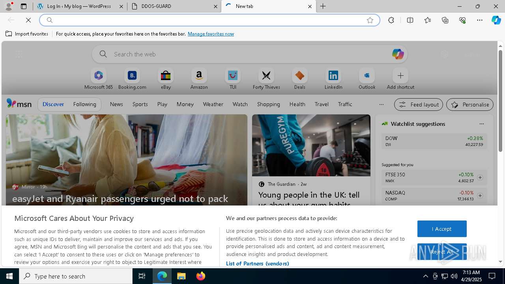Open Watch category
The image size is (505, 284).
point(240,104)
